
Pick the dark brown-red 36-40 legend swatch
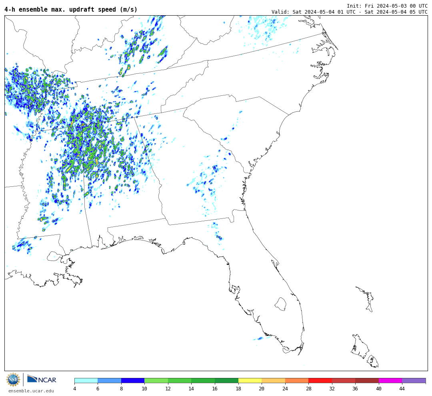[x=367, y=380]
